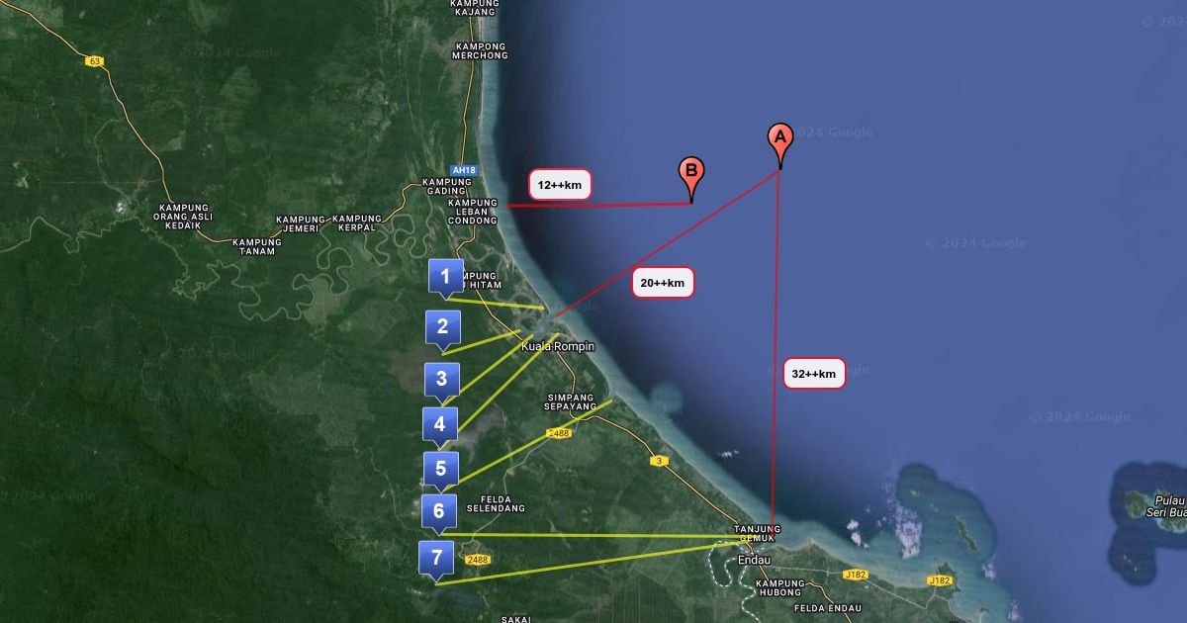Click the Endau town label
This screenshot has height=623, width=1187.
(755, 561)
